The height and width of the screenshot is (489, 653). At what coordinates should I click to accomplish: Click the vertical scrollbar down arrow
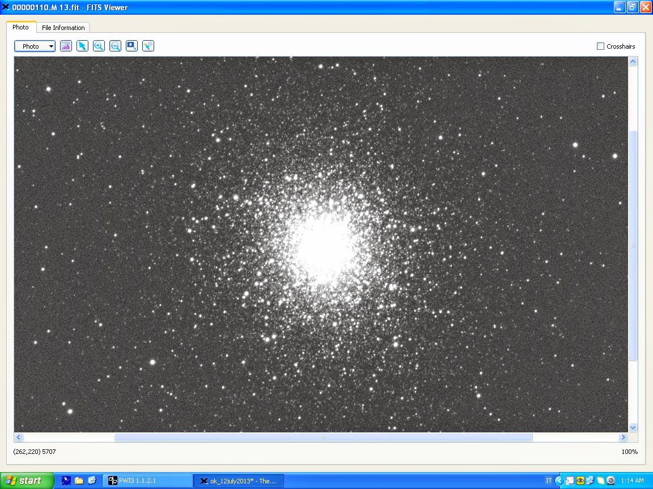633,427
